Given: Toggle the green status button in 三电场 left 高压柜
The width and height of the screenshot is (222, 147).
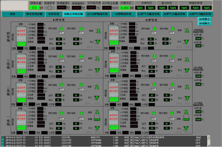Looking at the screenshot, I should pyautogui.click(x=21, y=71).
